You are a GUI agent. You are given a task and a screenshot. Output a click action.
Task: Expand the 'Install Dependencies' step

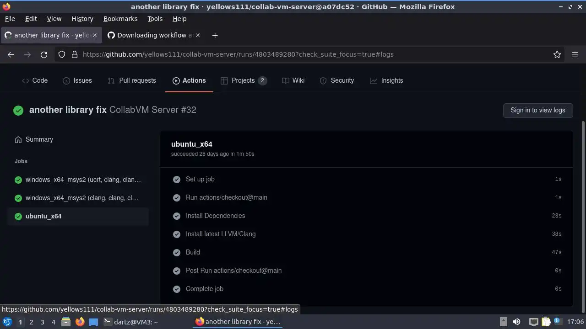coord(366,216)
